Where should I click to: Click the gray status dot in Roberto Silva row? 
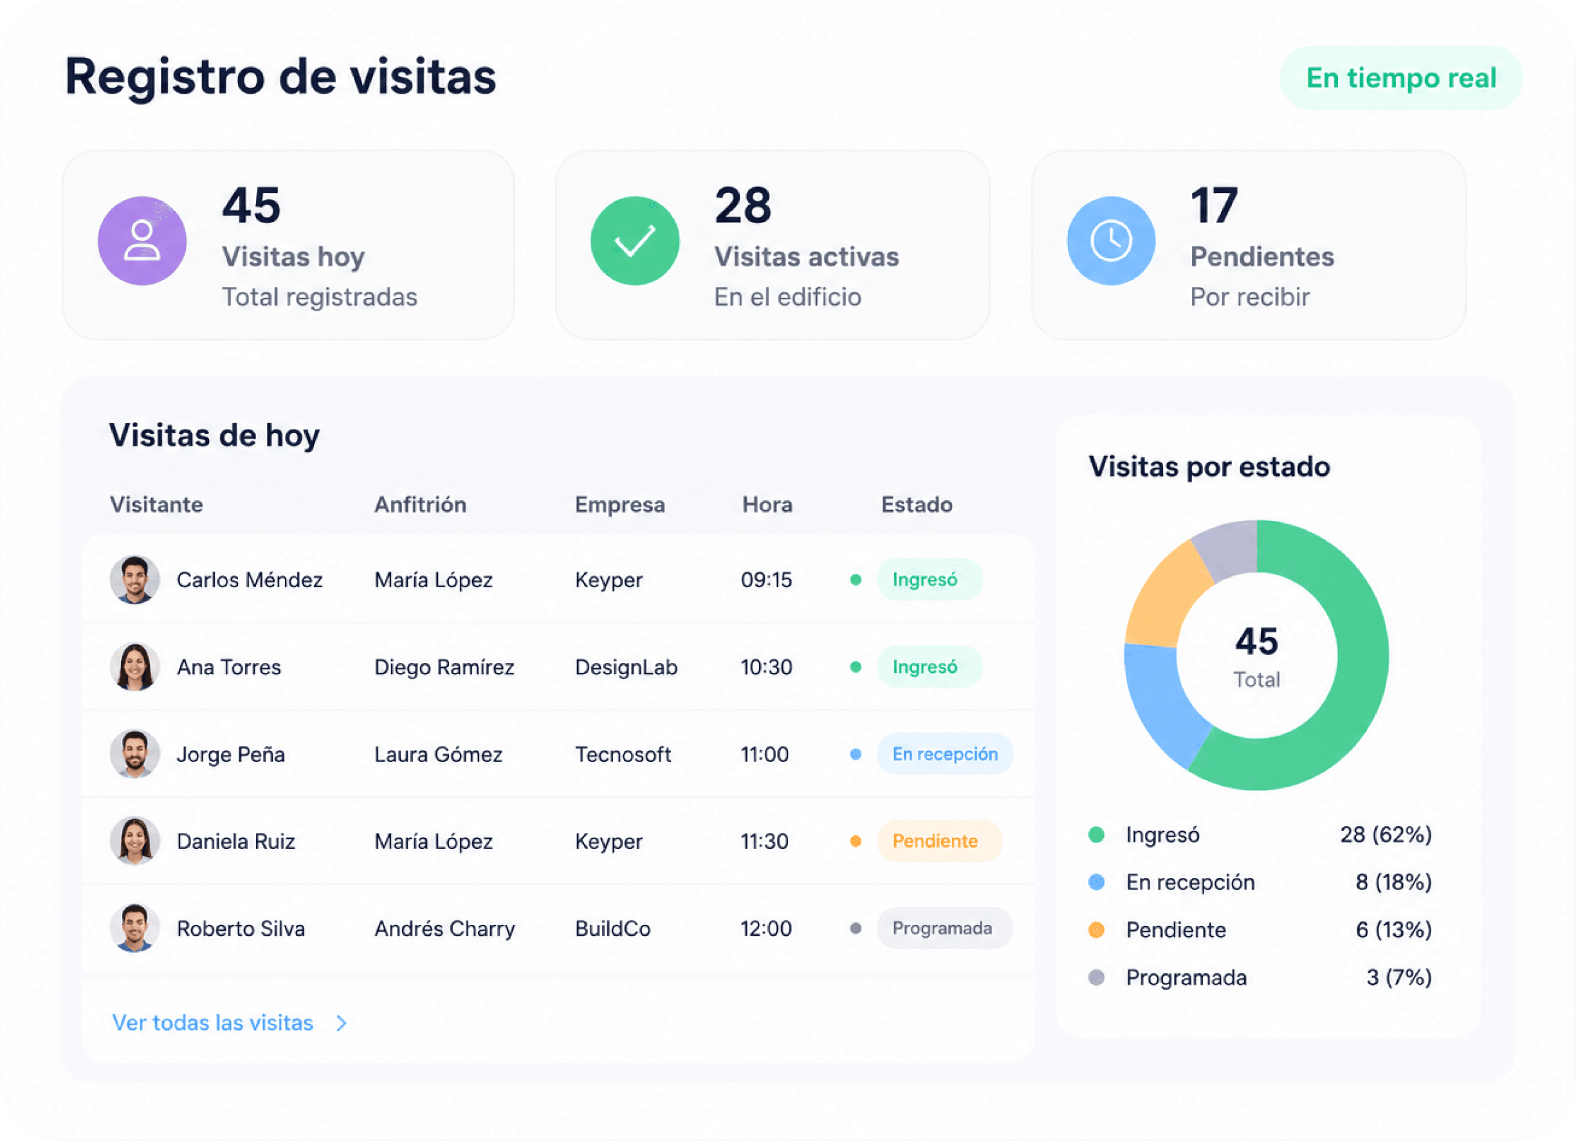coord(856,928)
